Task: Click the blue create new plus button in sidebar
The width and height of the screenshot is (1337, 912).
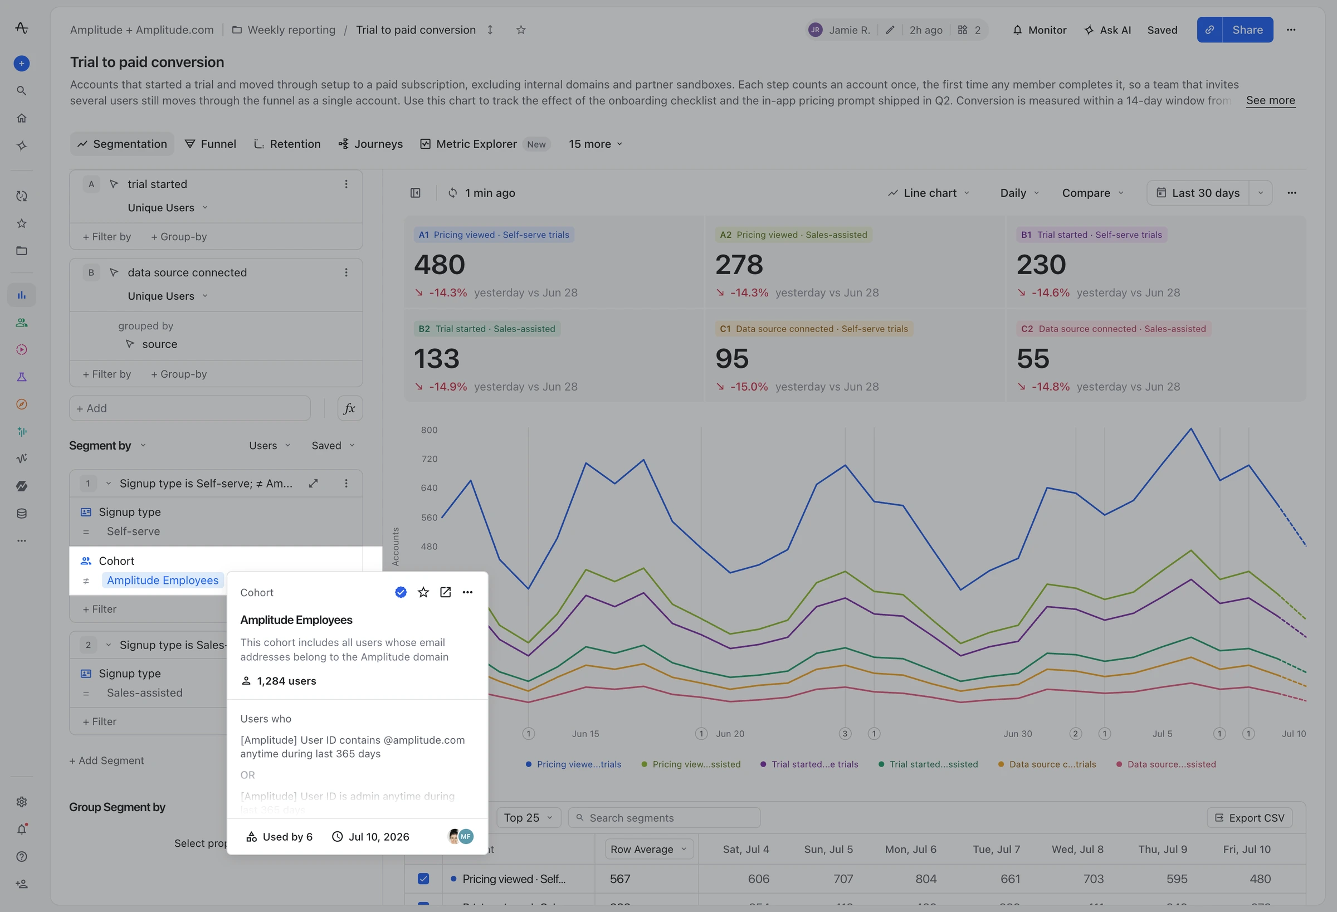Action: (x=21, y=64)
